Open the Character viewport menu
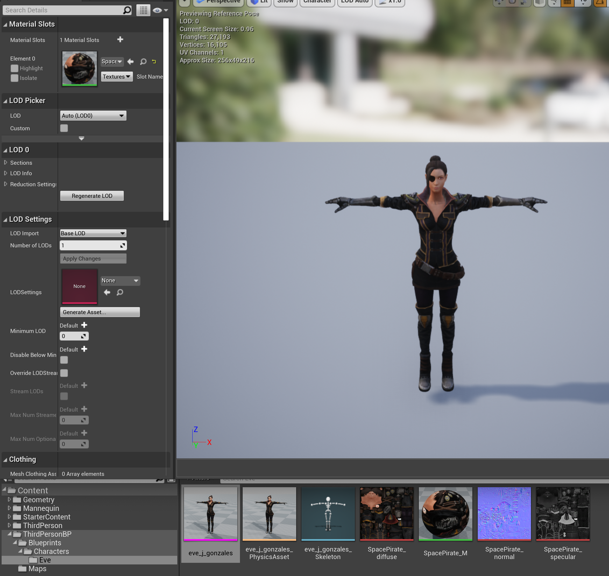This screenshot has height=576, width=609. 317,2
